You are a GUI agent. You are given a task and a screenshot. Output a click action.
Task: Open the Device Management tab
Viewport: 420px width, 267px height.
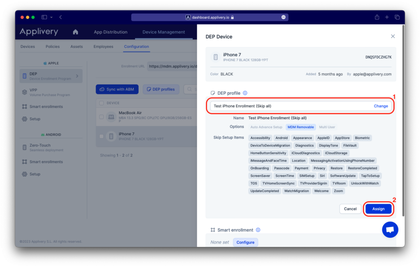[164, 32]
